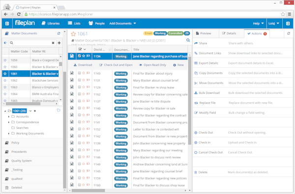Select the Actions tab
The height and width of the screenshot is (194, 295).
tap(257, 34)
